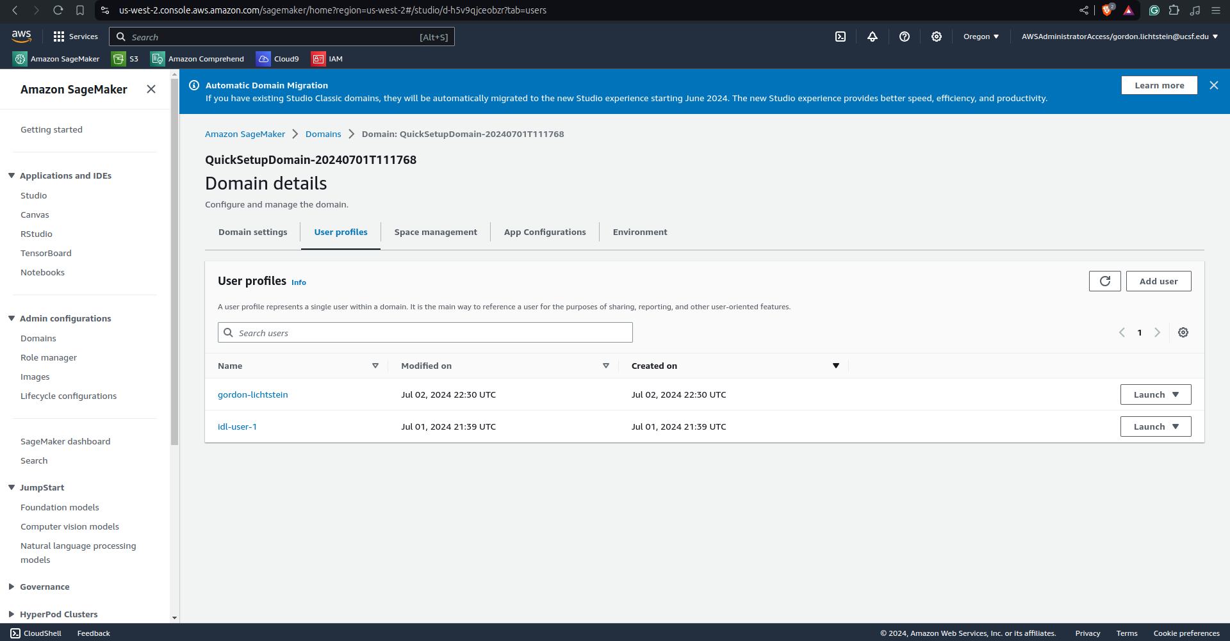This screenshot has height=641, width=1230.
Task: Bookmark this page icon
Action: coord(80,10)
